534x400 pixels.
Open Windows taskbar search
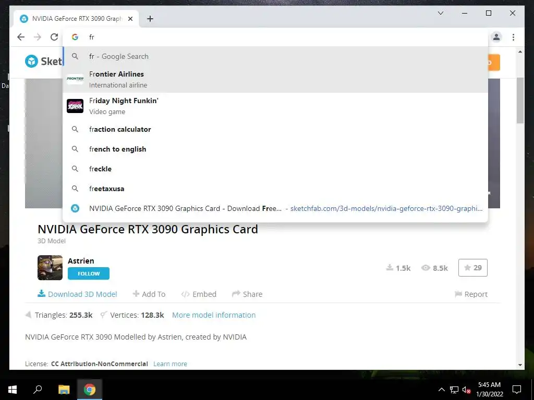coord(38,390)
